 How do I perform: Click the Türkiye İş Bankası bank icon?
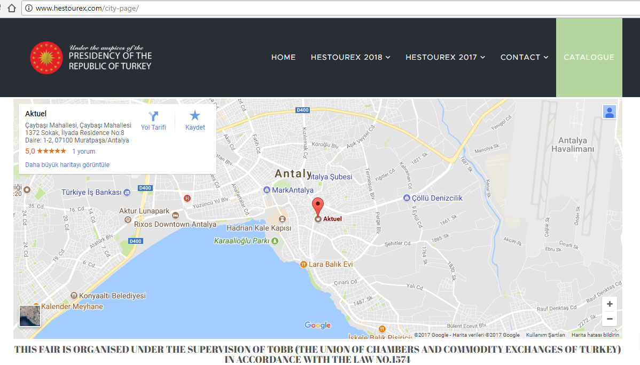(127, 193)
